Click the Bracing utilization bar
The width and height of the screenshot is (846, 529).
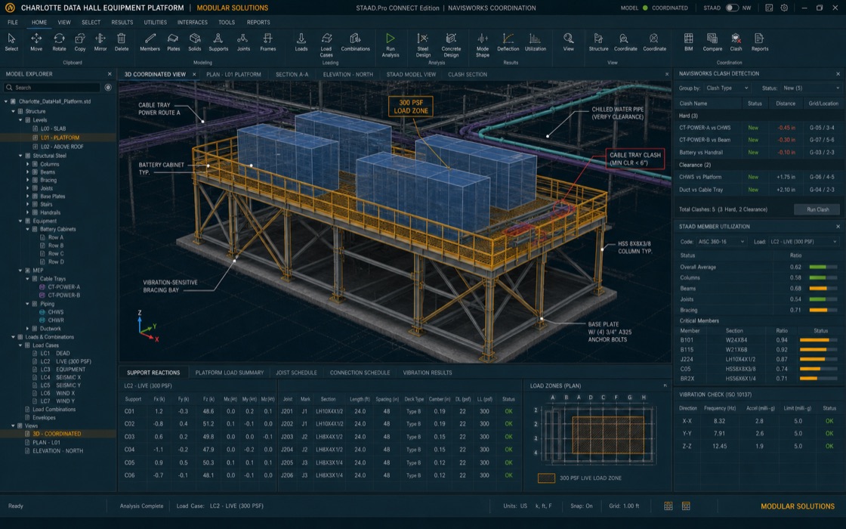(x=825, y=310)
